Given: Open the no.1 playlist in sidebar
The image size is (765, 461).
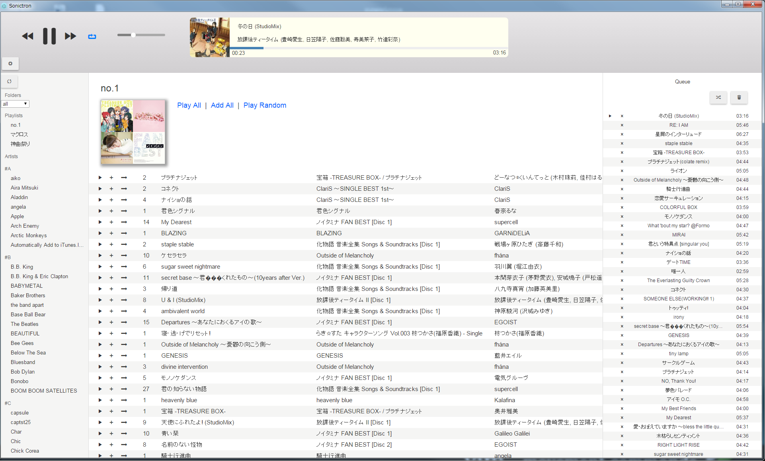Looking at the screenshot, I should point(16,125).
